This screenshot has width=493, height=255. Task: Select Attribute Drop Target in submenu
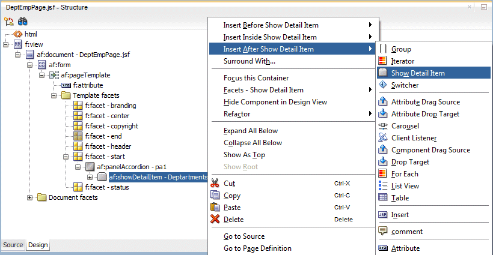click(433, 114)
